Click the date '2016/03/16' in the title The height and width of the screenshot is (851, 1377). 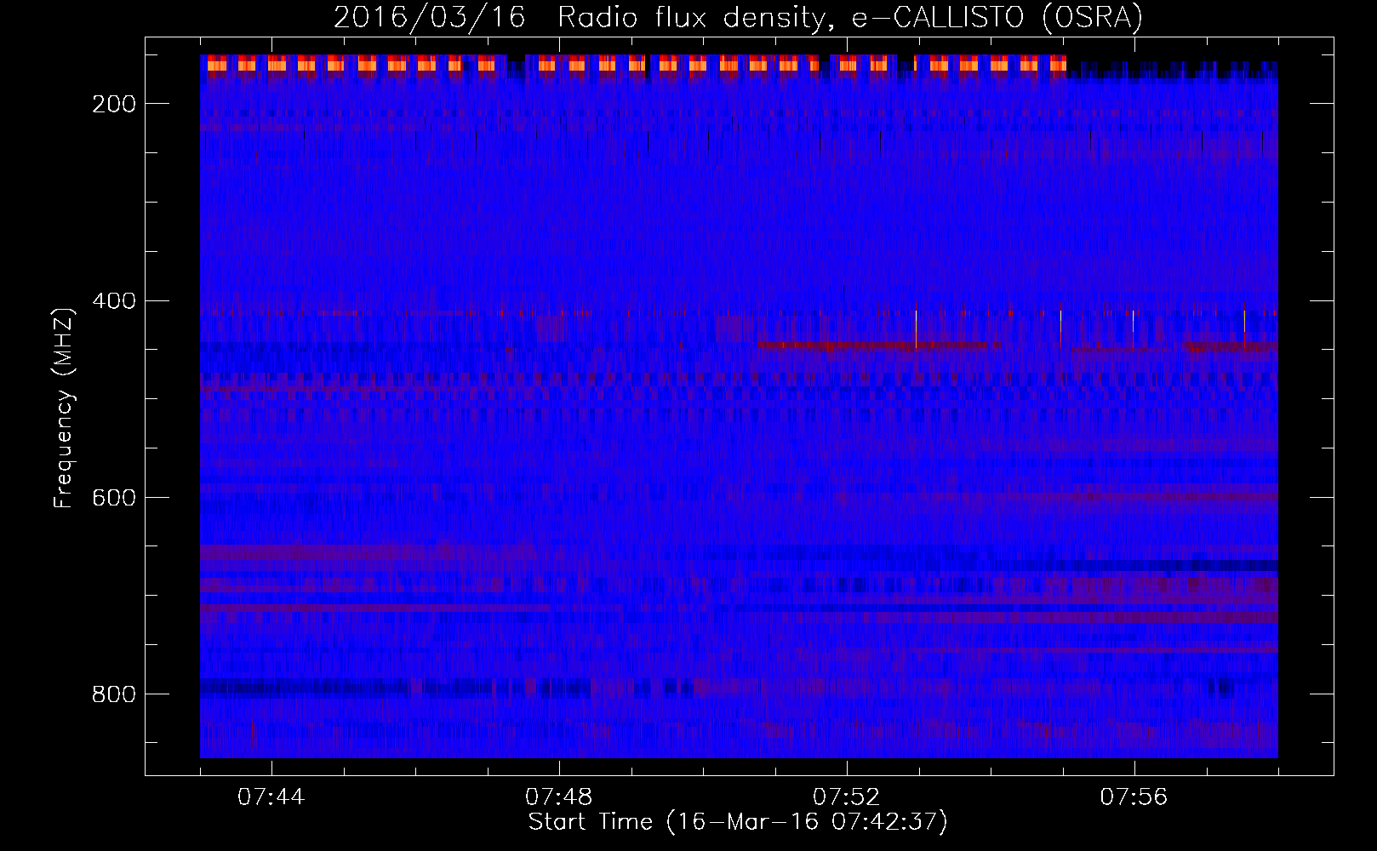click(429, 17)
